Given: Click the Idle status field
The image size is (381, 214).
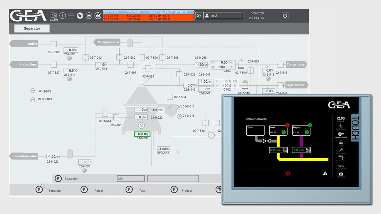Looking at the screenshot, I should click(x=130, y=178).
